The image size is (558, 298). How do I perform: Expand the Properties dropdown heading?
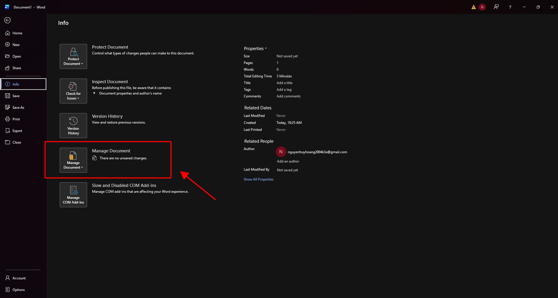pos(255,49)
